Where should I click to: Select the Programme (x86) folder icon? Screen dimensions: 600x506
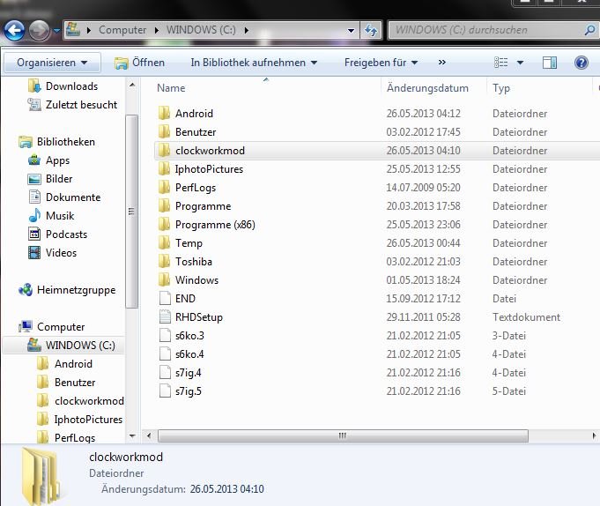click(x=164, y=224)
